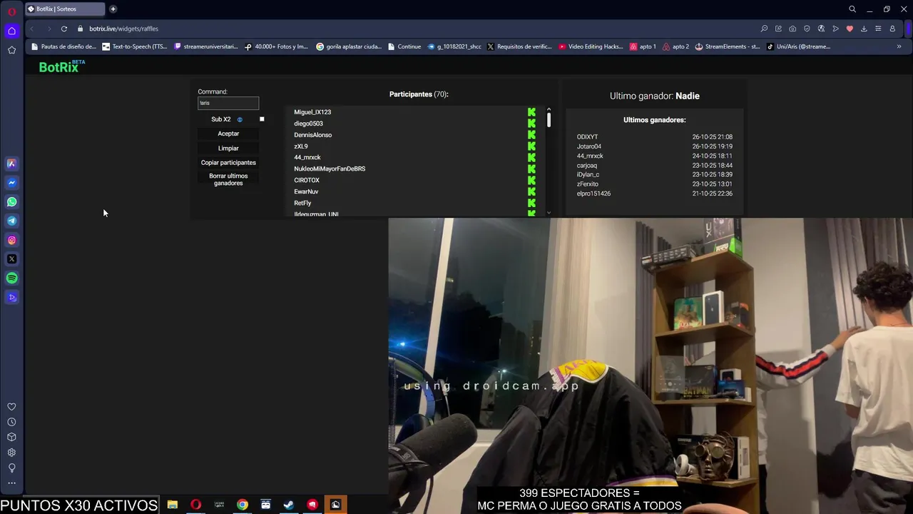Click the Opera snapshot camera icon
The image size is (913, 514).
click(x=792, y=29)
